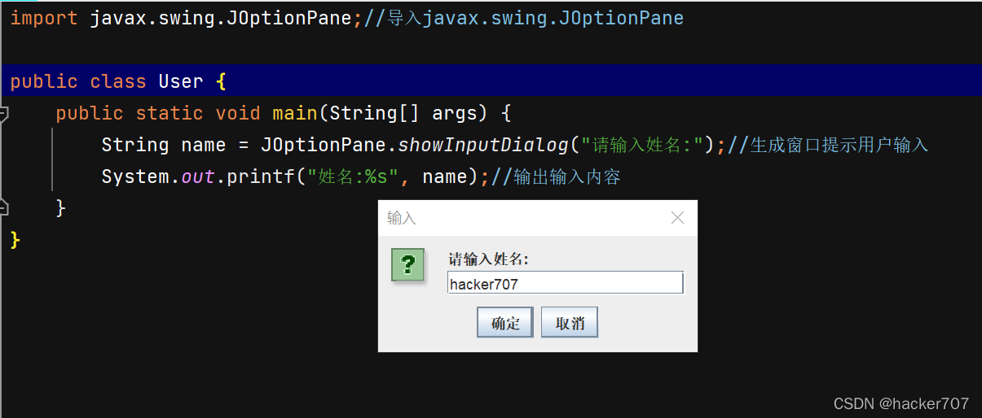Click the main method name

[295, 113]
